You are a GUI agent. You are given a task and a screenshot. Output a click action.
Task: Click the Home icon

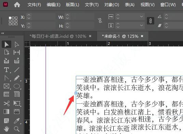(x=17, y=5)
